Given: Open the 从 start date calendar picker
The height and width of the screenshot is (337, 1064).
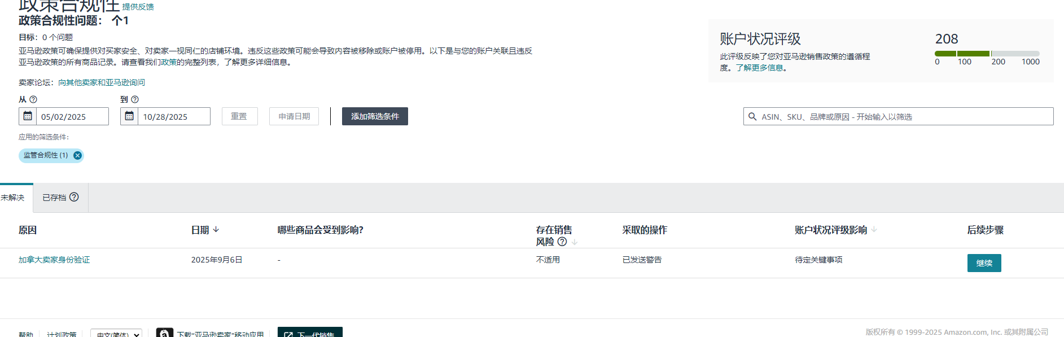Looking at the screenshot, I should (x=28, y=116).
